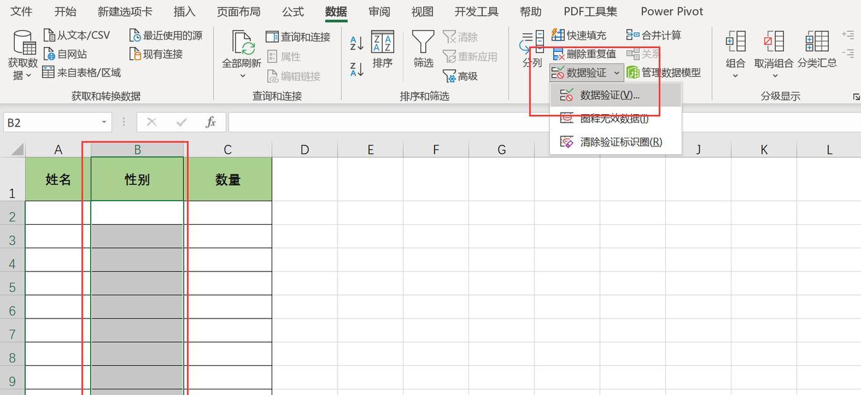Select column G header
The height and width of the screenshot is (395, 861).
tap(501, 149)
